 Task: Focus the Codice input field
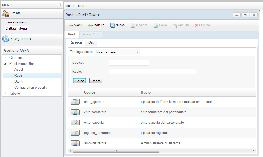(x=129, y=63)
